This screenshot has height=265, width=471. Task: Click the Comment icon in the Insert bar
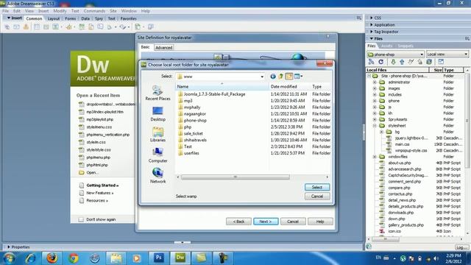(100, 27)
